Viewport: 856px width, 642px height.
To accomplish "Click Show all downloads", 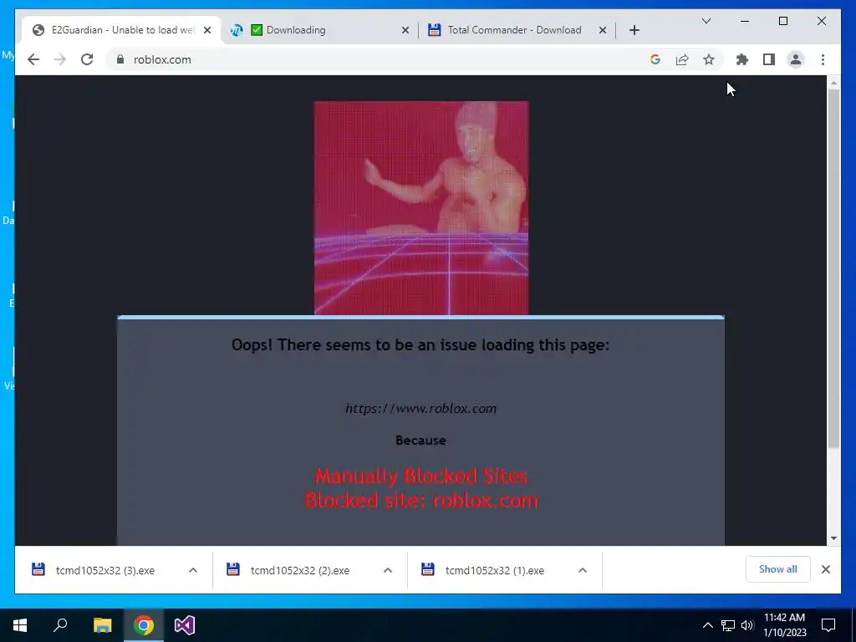I will [x=778, y=569].
